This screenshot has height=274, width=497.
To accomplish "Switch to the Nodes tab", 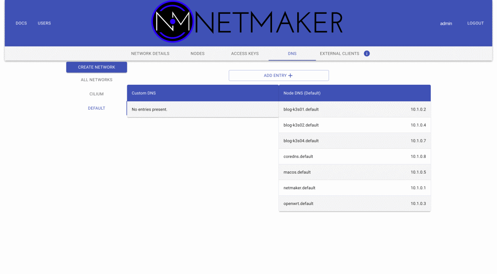I will pos(197,53).
